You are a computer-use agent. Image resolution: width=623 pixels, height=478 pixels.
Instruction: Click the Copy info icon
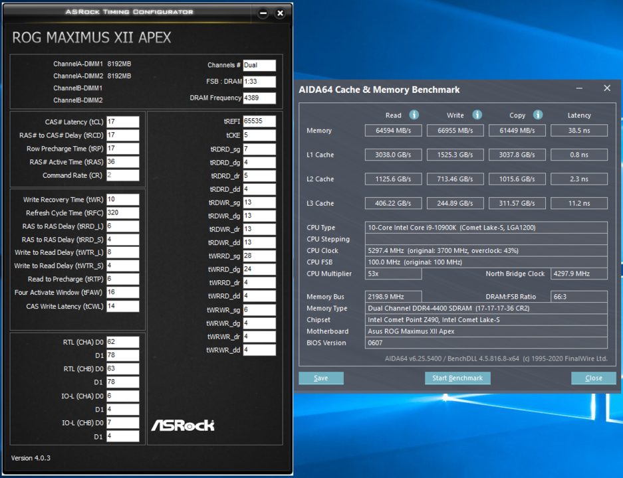pyautogui.click(x=538, y=115)
